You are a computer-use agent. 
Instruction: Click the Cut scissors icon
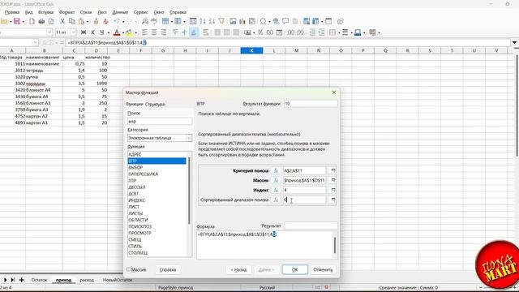(x=62, y=22)
